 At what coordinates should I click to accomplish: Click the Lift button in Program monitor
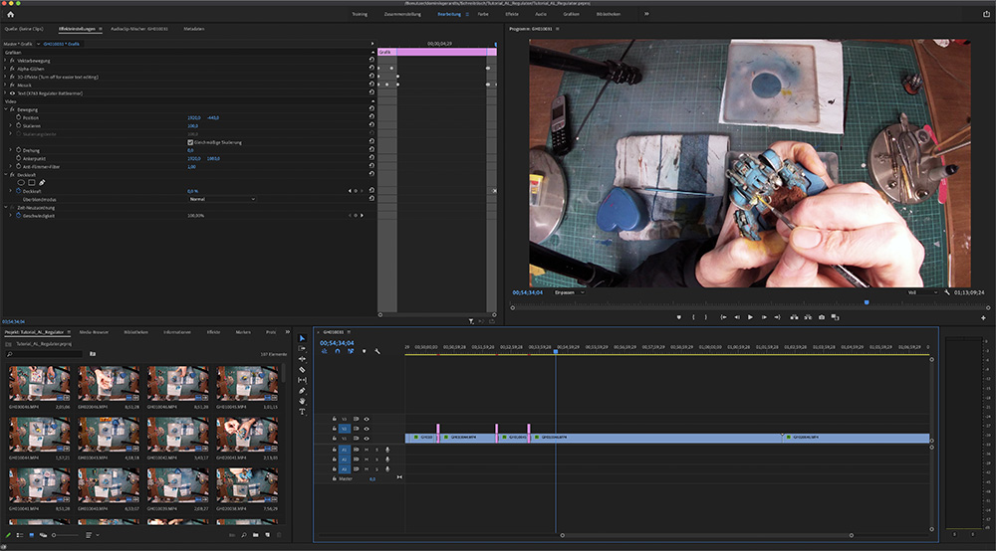794,317
